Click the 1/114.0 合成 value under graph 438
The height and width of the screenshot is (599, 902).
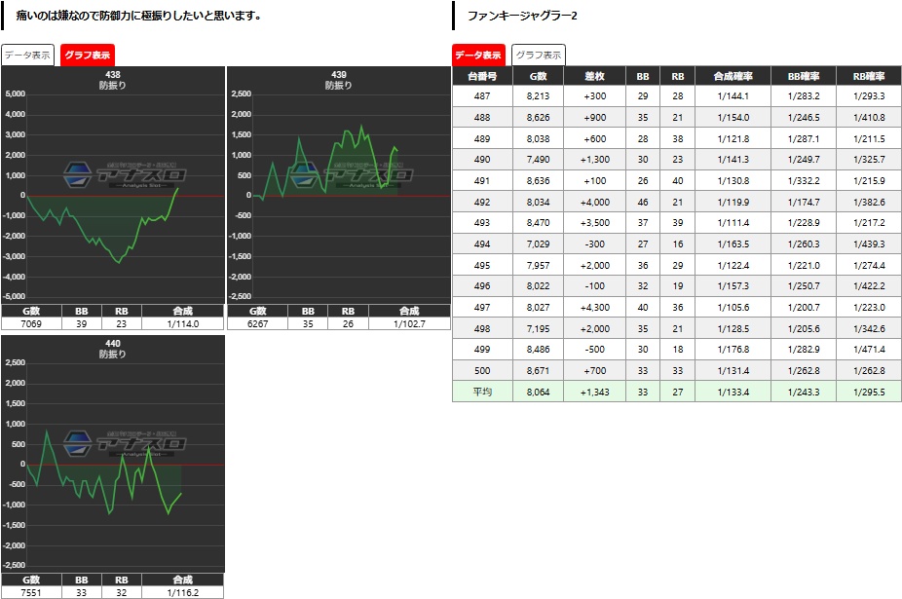point(183,324)
